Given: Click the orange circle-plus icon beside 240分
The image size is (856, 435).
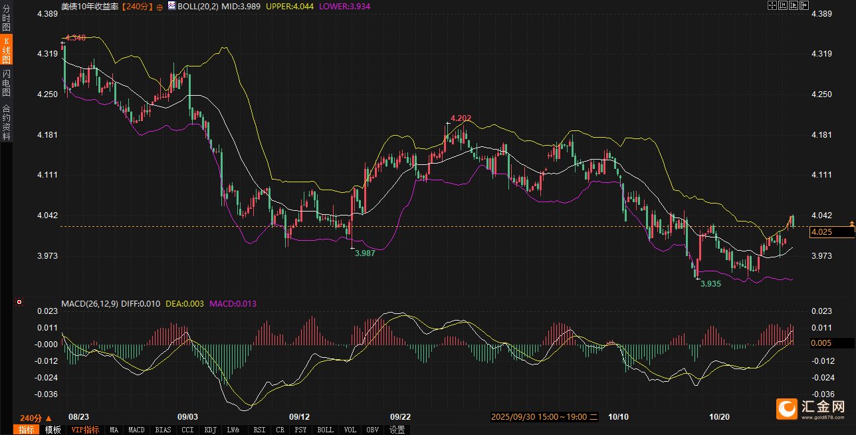Looking at the screenshot, I should [160, 6].
